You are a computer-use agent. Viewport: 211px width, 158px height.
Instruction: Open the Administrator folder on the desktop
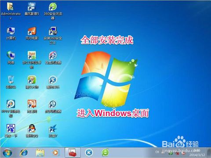coord(11,10)
